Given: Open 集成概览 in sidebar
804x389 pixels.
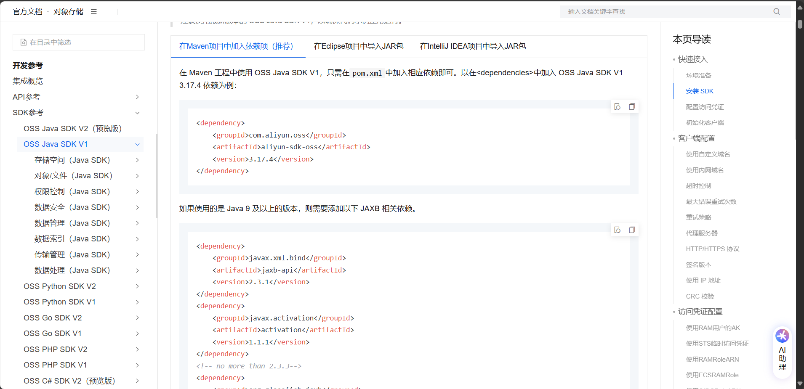Looking at the screenshot, I should [28, 81].
